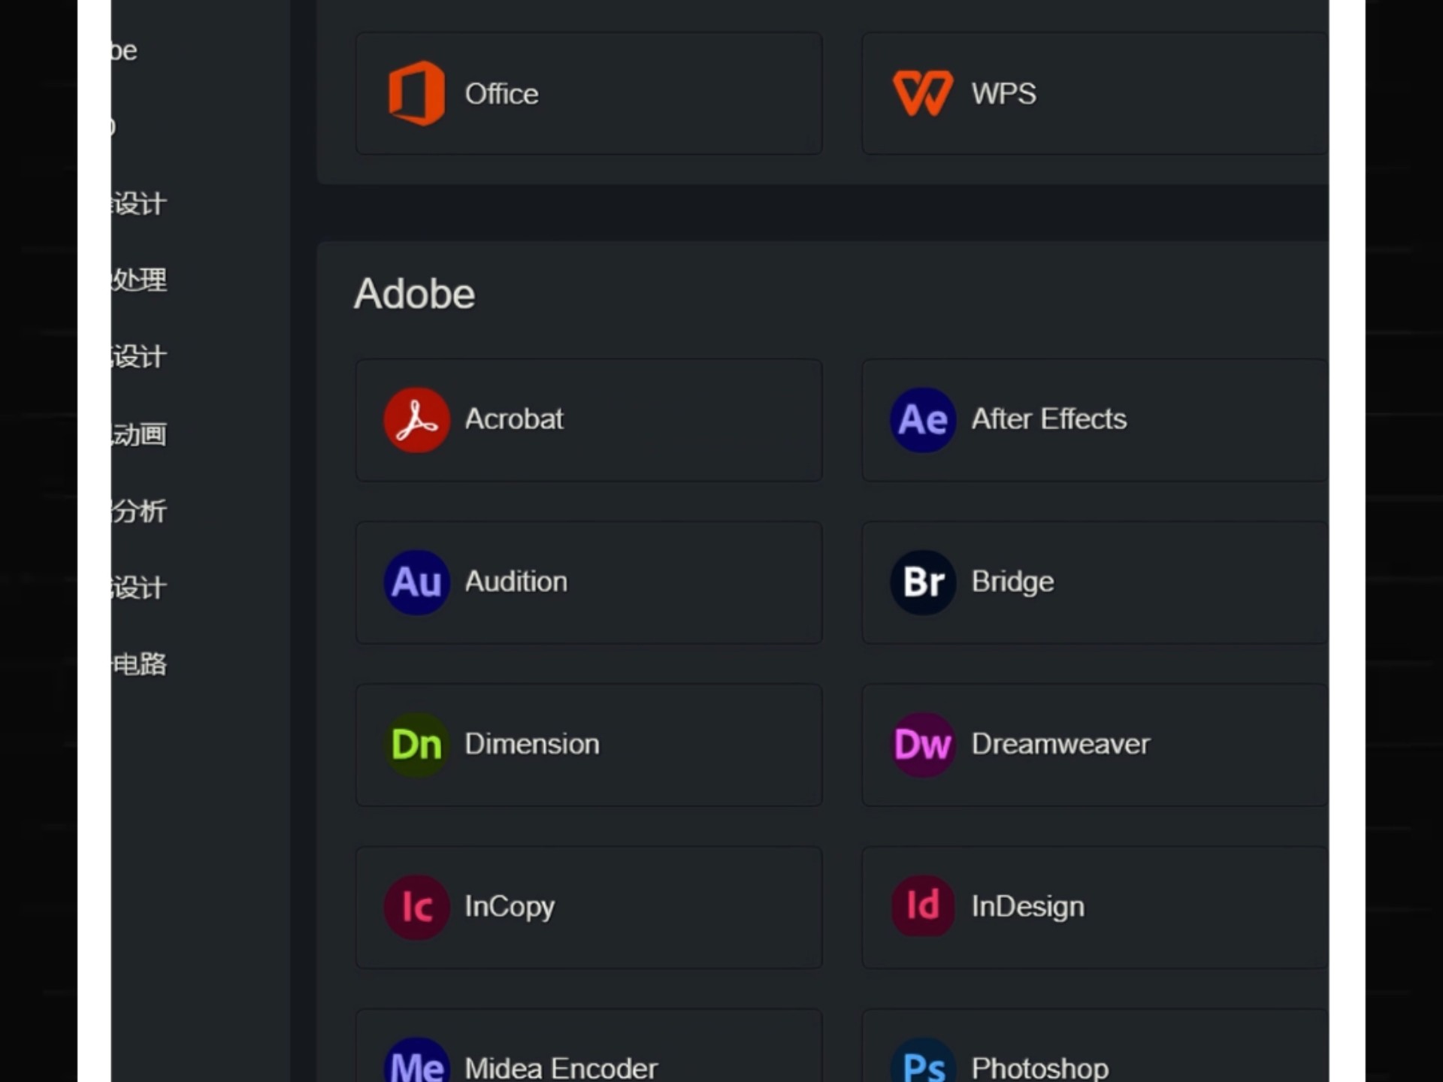
Task: Select sidebar item ending in 分析
Action: tap(139, 511)
